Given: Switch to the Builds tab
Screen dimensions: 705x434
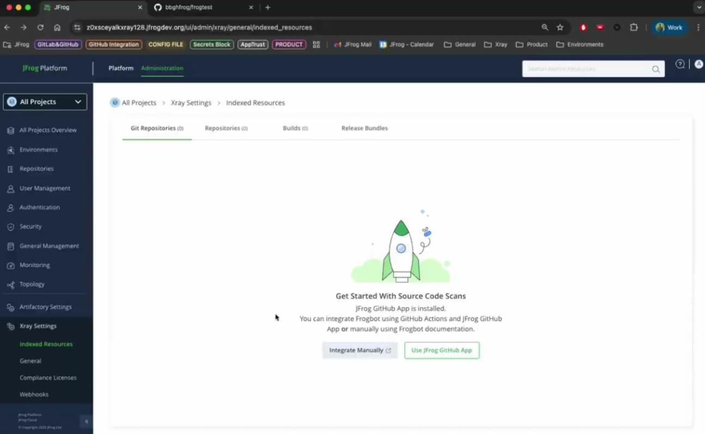Looking at the screenshot, I should (x=295, y=129).
